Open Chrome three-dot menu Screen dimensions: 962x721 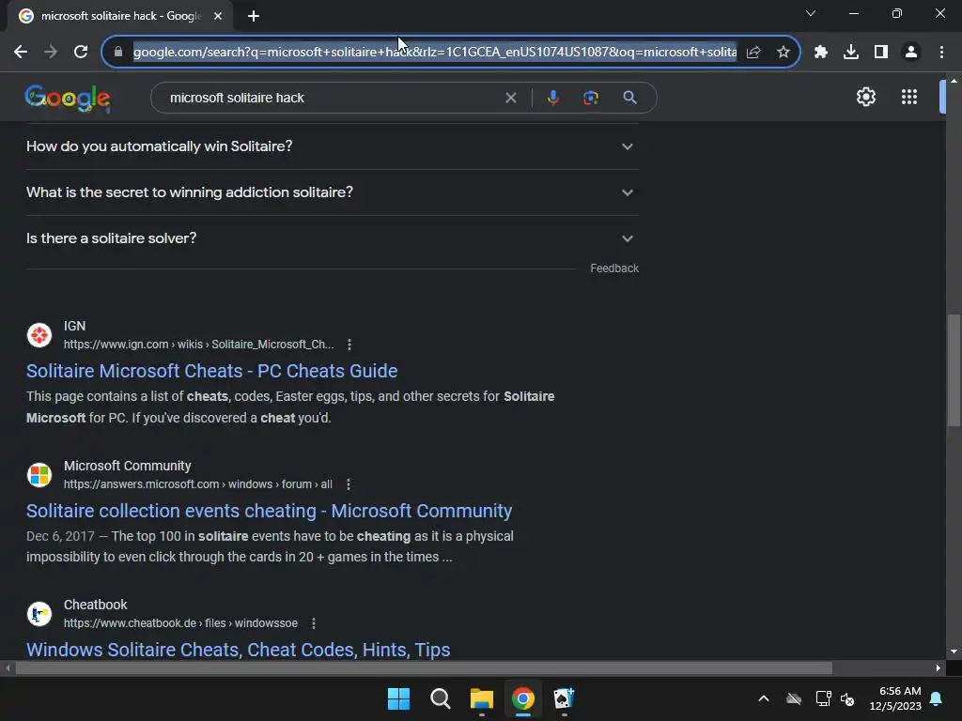tap(941, 53)
